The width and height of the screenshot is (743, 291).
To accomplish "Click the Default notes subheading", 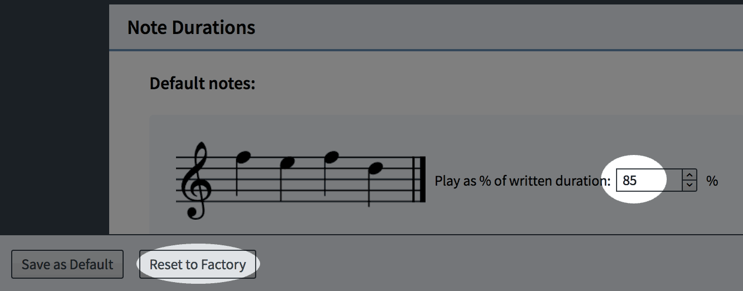I will [202, 84].
